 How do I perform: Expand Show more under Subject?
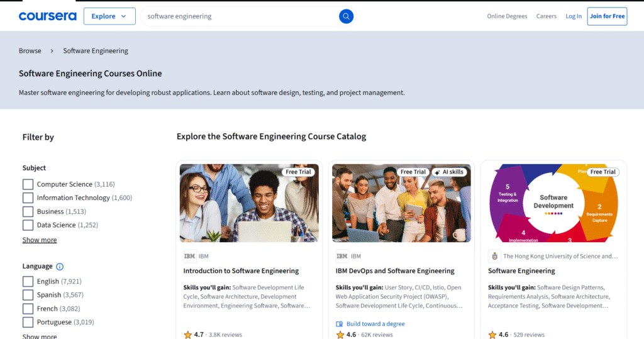tap(40, 240)
